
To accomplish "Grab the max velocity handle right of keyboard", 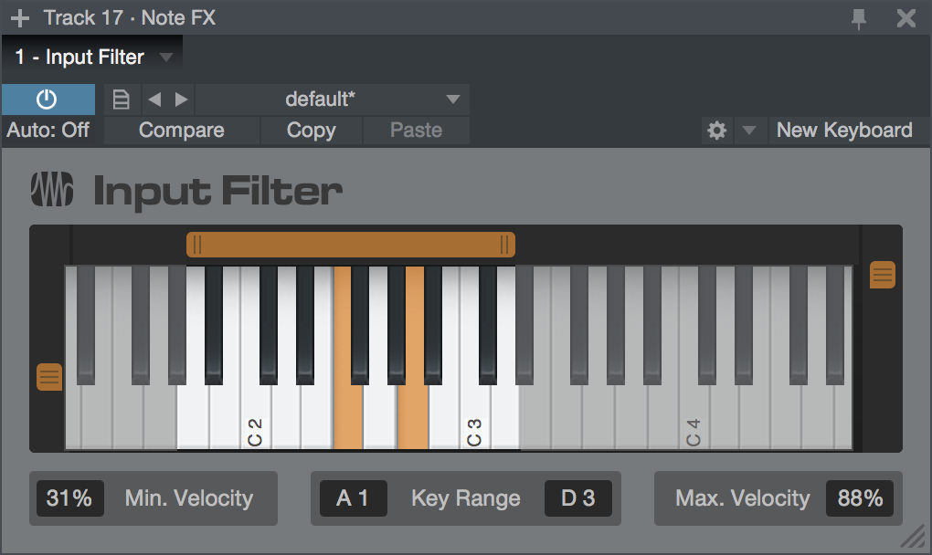I will point(882,275).
